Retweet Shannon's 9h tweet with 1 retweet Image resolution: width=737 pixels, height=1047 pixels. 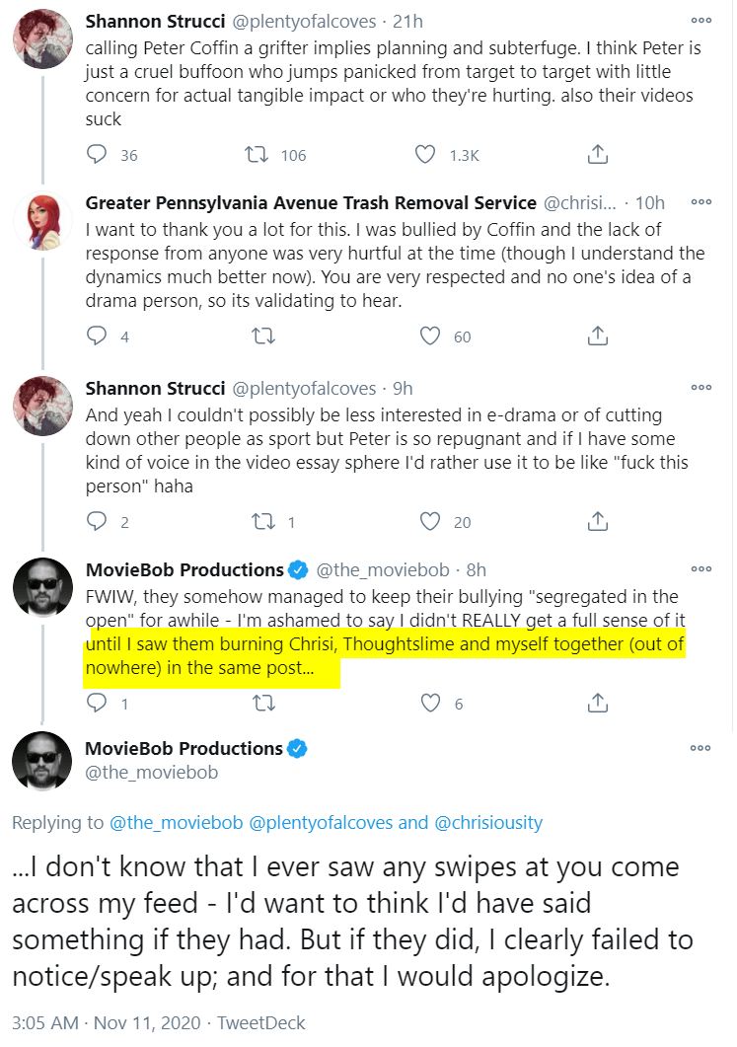click(x=263, y=521)
